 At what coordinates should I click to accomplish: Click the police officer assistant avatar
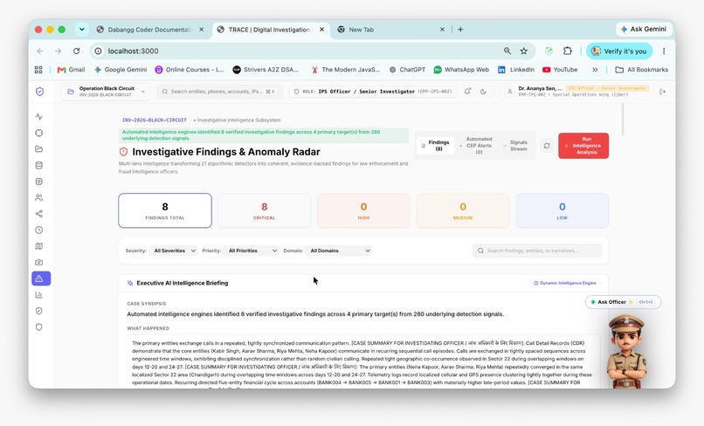point(627,352)
